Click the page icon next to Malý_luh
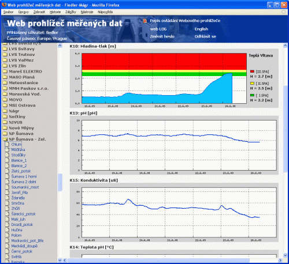The width and height of the screenshot is (289, 264). (x=7, y=219)
